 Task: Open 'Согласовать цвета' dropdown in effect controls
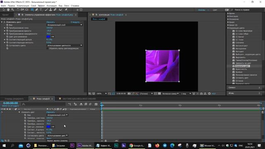tap(65, 46)
